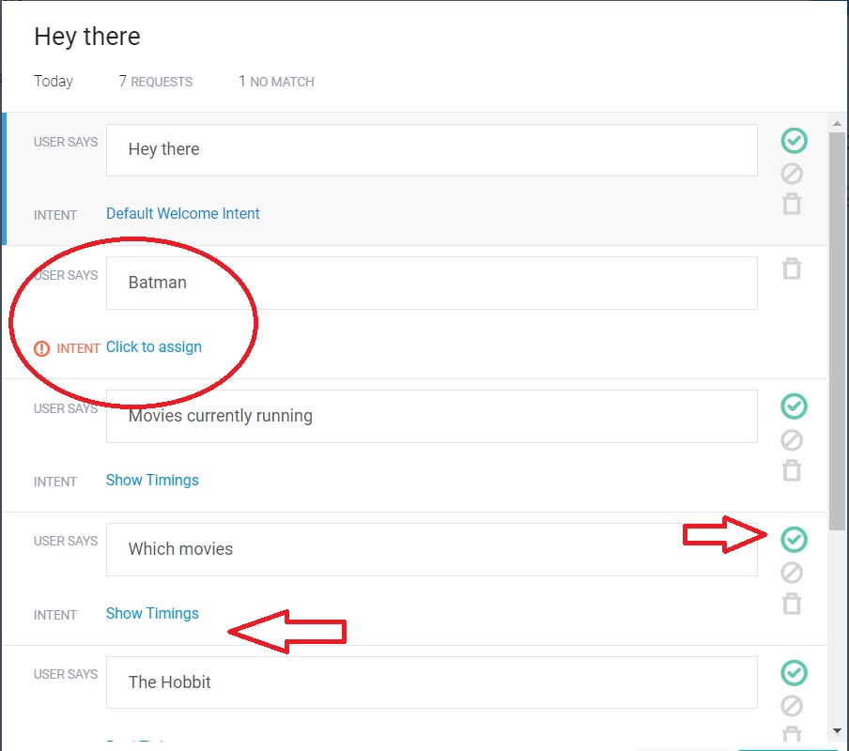This screenshot has width=849, height=751.
Task: Approve the 'Which movies' phrase
Action: click(794, 540)
